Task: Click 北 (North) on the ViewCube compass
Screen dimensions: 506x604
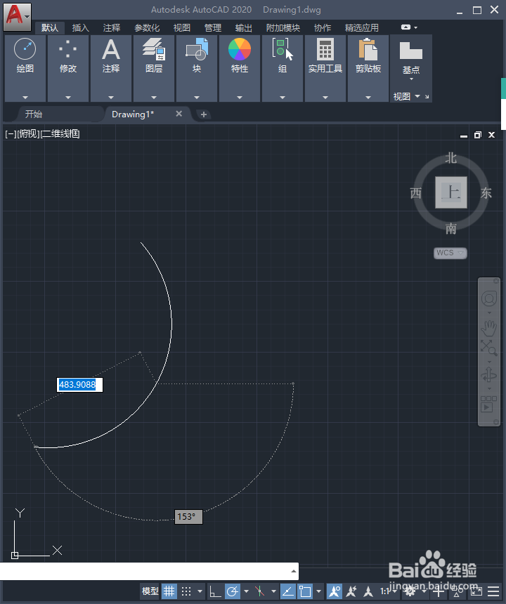Action: [x=450, y=158]
